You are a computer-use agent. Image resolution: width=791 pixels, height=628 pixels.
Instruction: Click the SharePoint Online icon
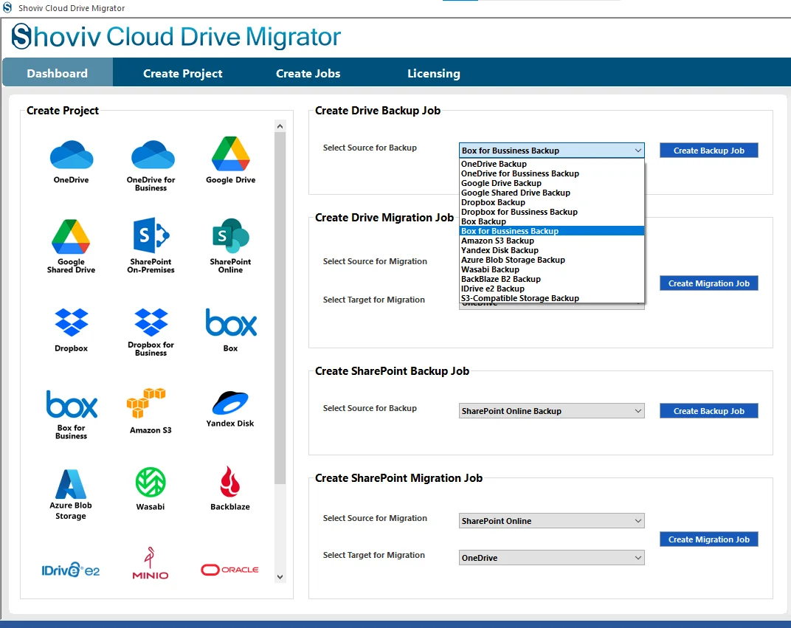[230, 235]
